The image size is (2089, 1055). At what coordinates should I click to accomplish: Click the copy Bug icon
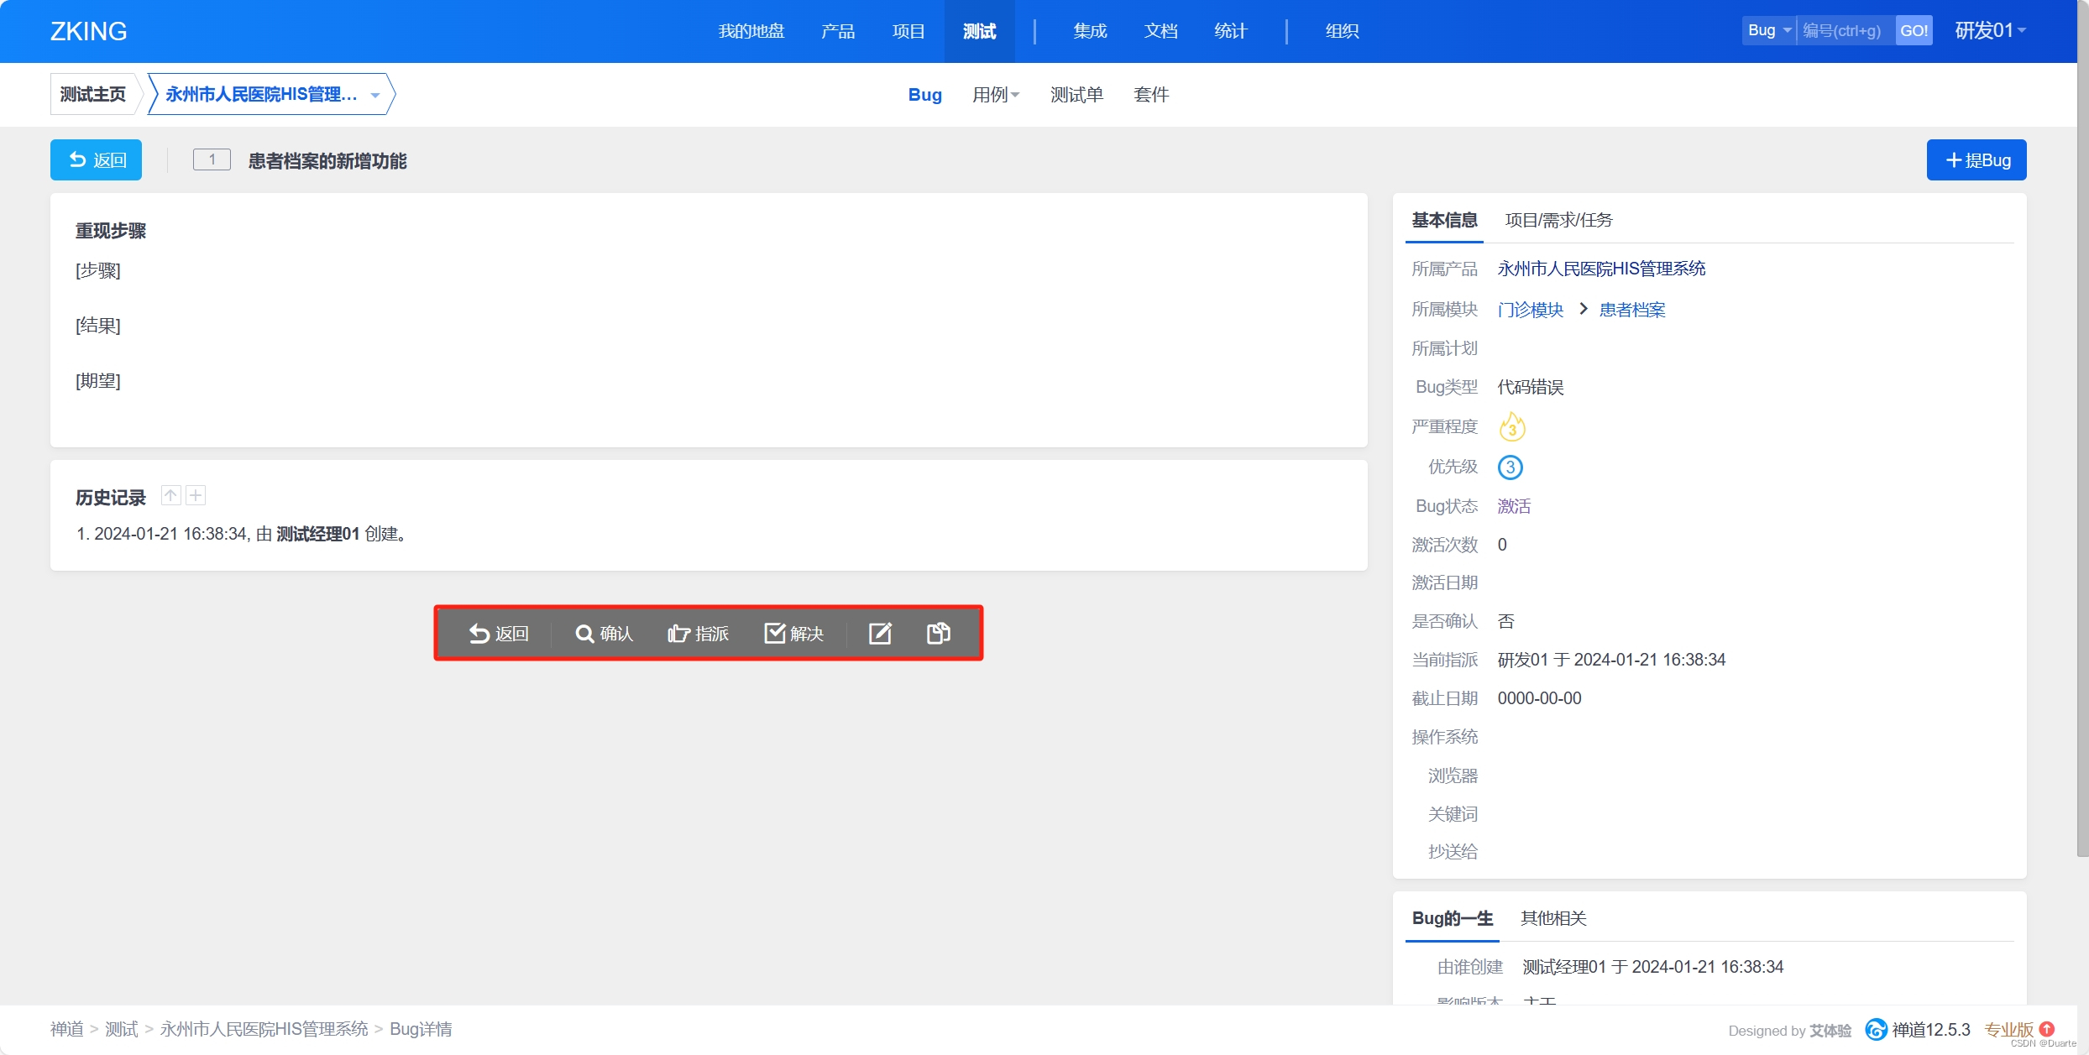[938, 634]
